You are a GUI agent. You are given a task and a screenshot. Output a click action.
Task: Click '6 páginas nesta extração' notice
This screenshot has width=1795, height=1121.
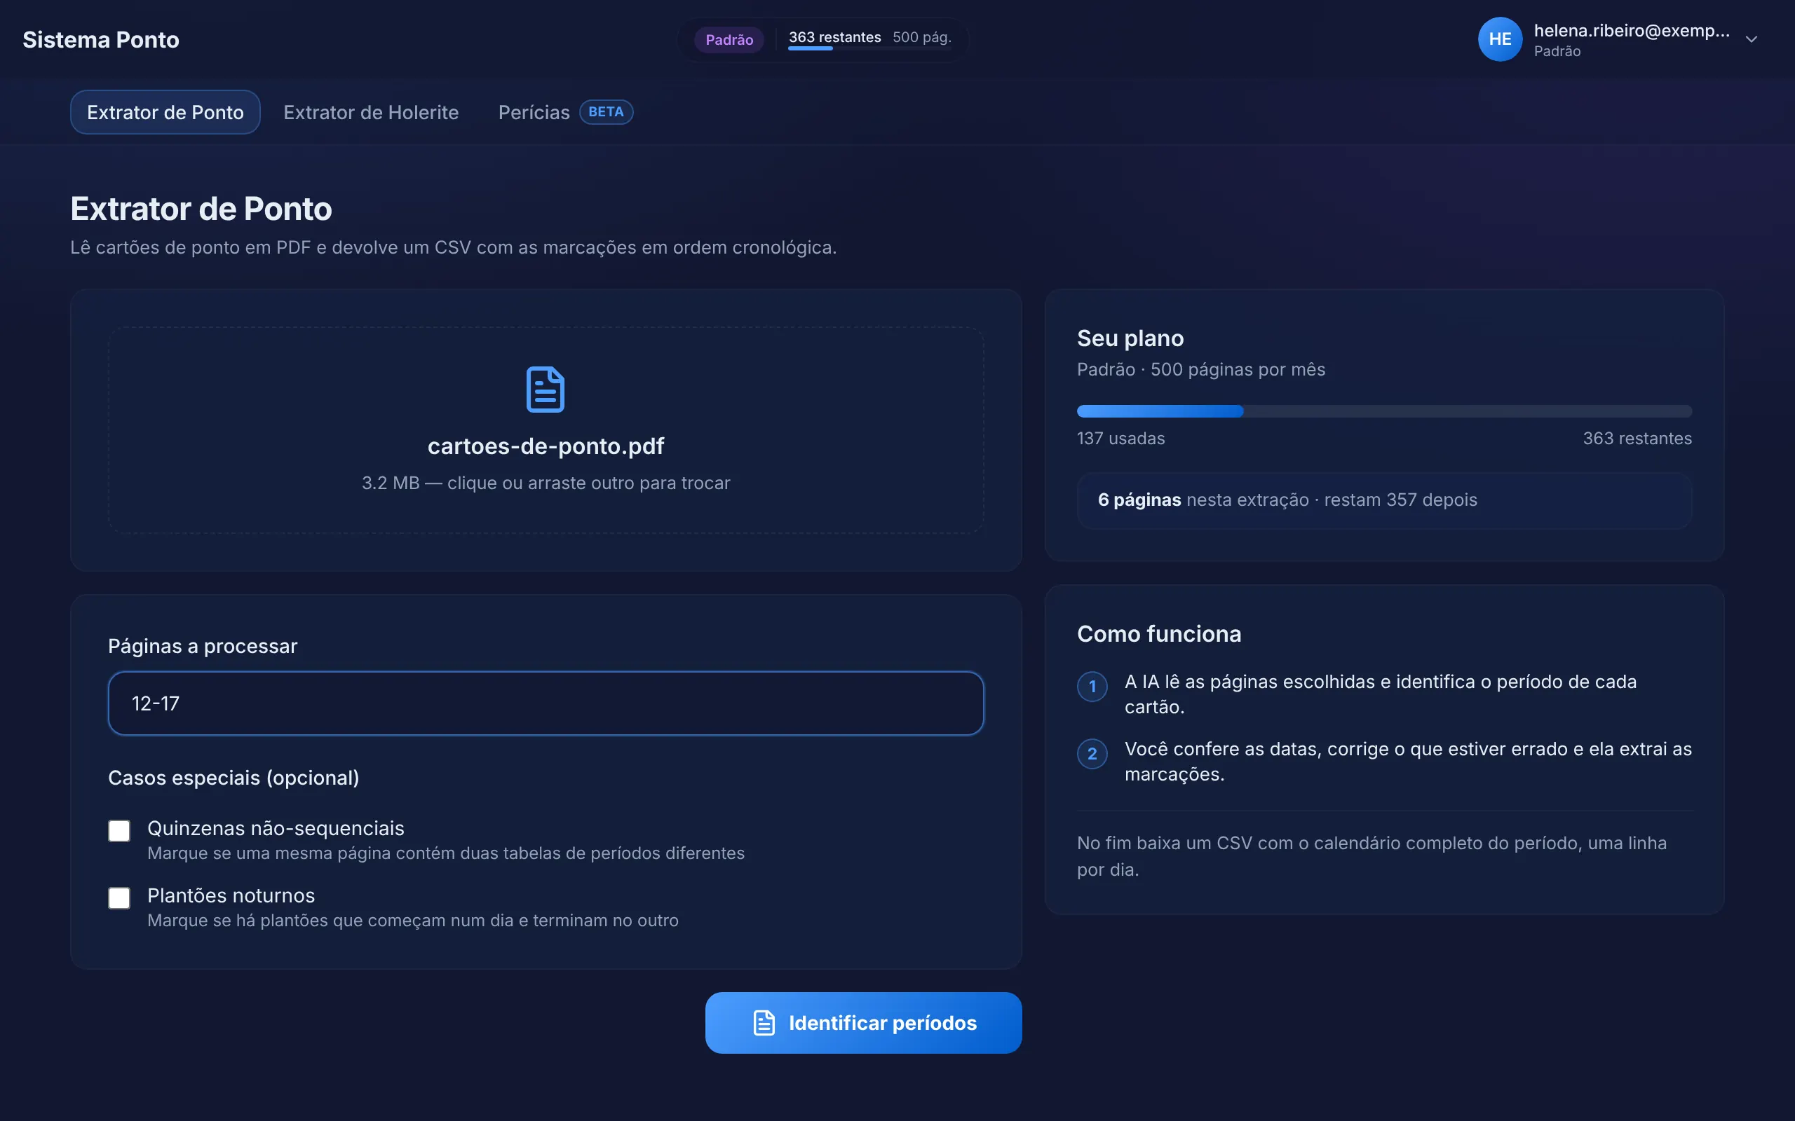click(x=1384, y=500)
